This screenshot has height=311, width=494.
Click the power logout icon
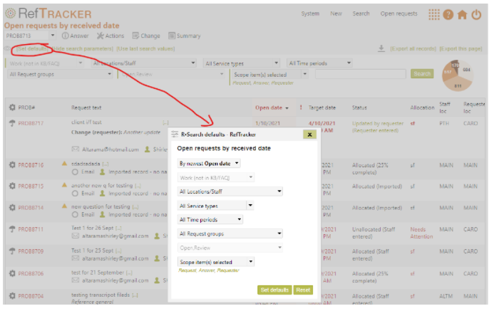pos(476,14)
